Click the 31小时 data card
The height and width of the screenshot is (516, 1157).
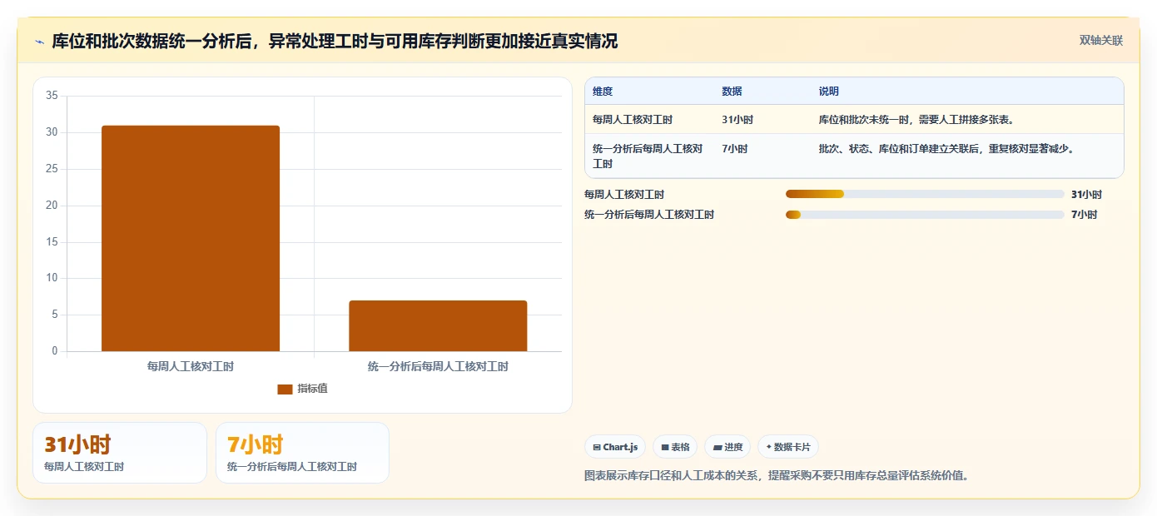click(120, 453)
